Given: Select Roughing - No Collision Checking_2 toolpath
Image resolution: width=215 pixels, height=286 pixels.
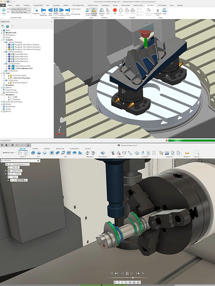Looking at the screenshot, I should click(x=28, y=49).
